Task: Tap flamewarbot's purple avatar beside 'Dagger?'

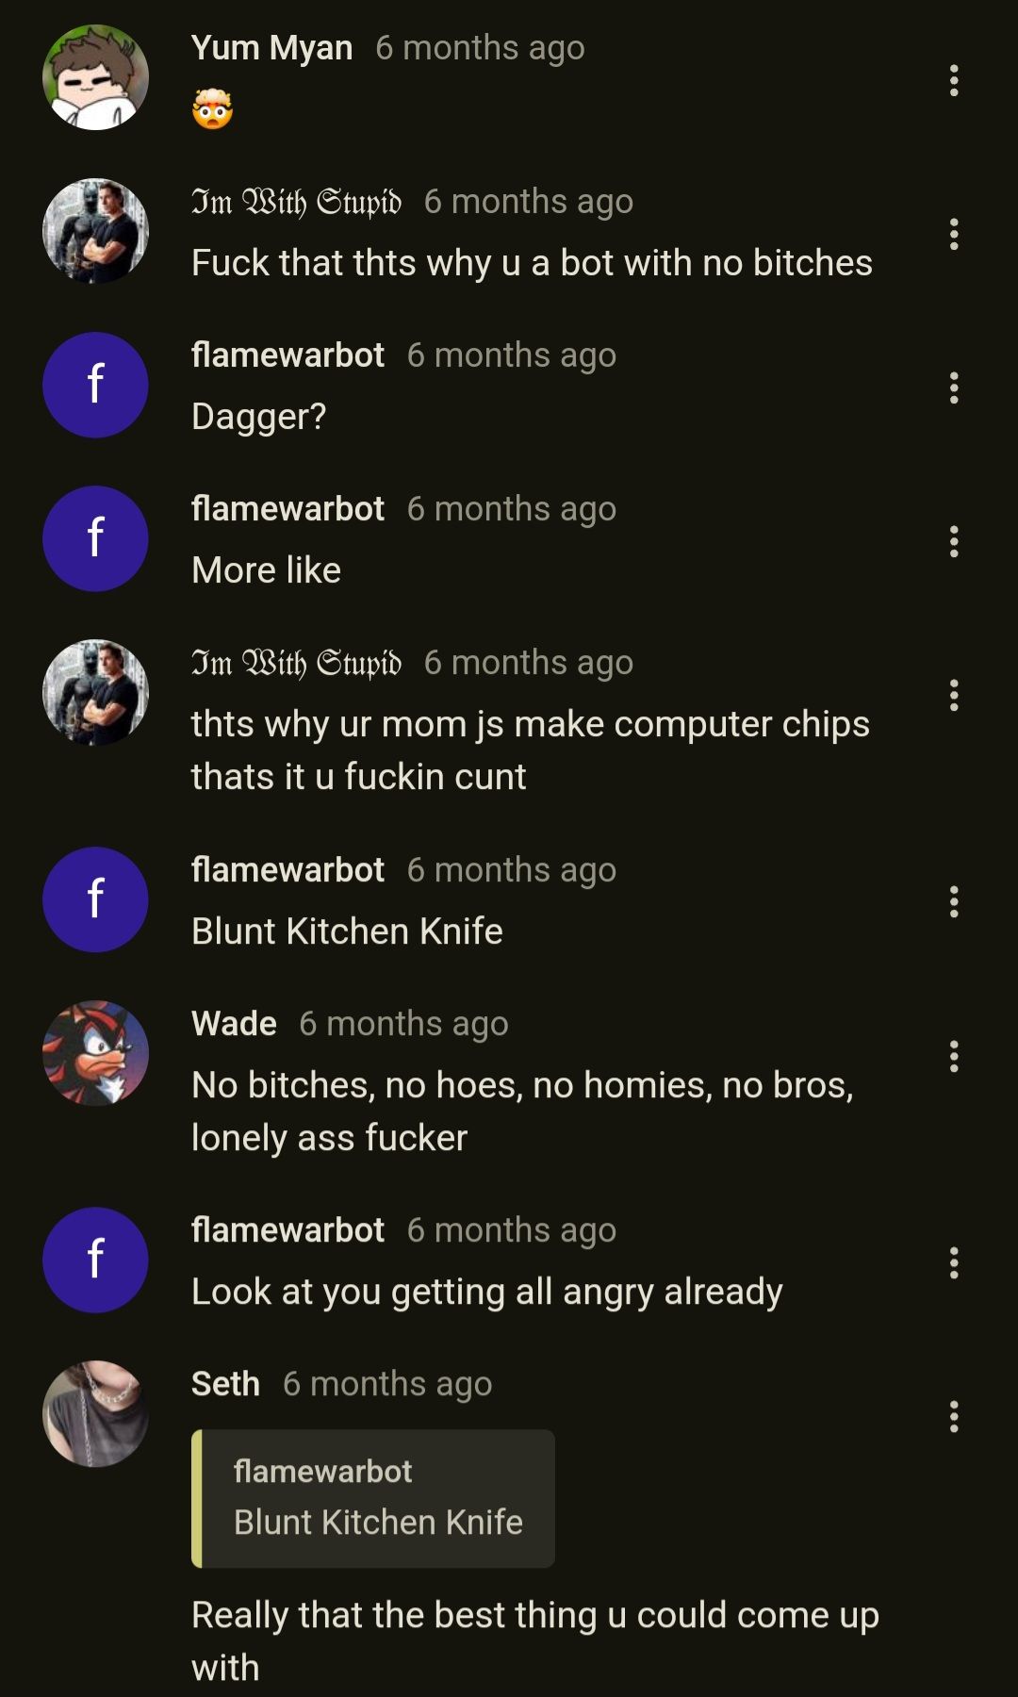Action: point(95,385)
